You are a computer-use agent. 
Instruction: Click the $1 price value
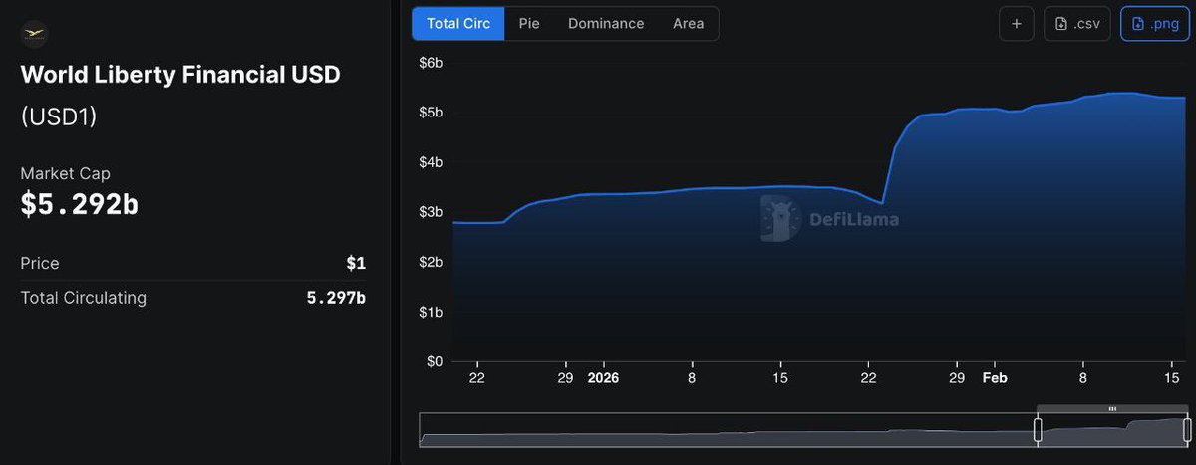click(356, 263)
